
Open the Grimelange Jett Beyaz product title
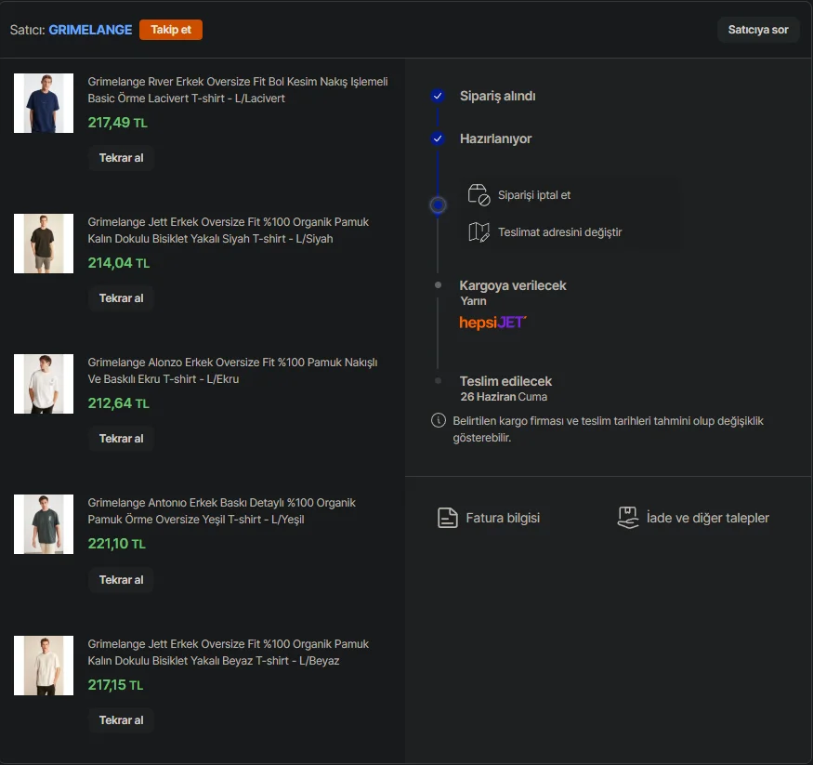coord(229,652)
